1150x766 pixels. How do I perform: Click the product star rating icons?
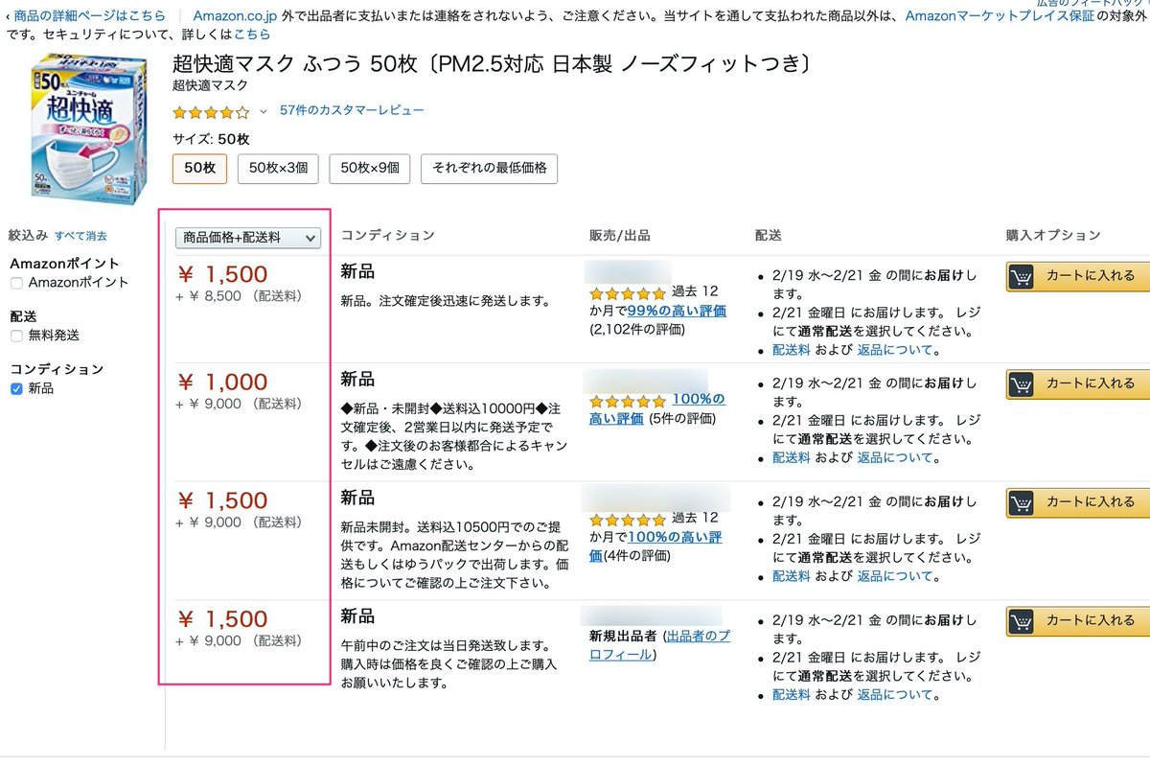coord(211,111)
